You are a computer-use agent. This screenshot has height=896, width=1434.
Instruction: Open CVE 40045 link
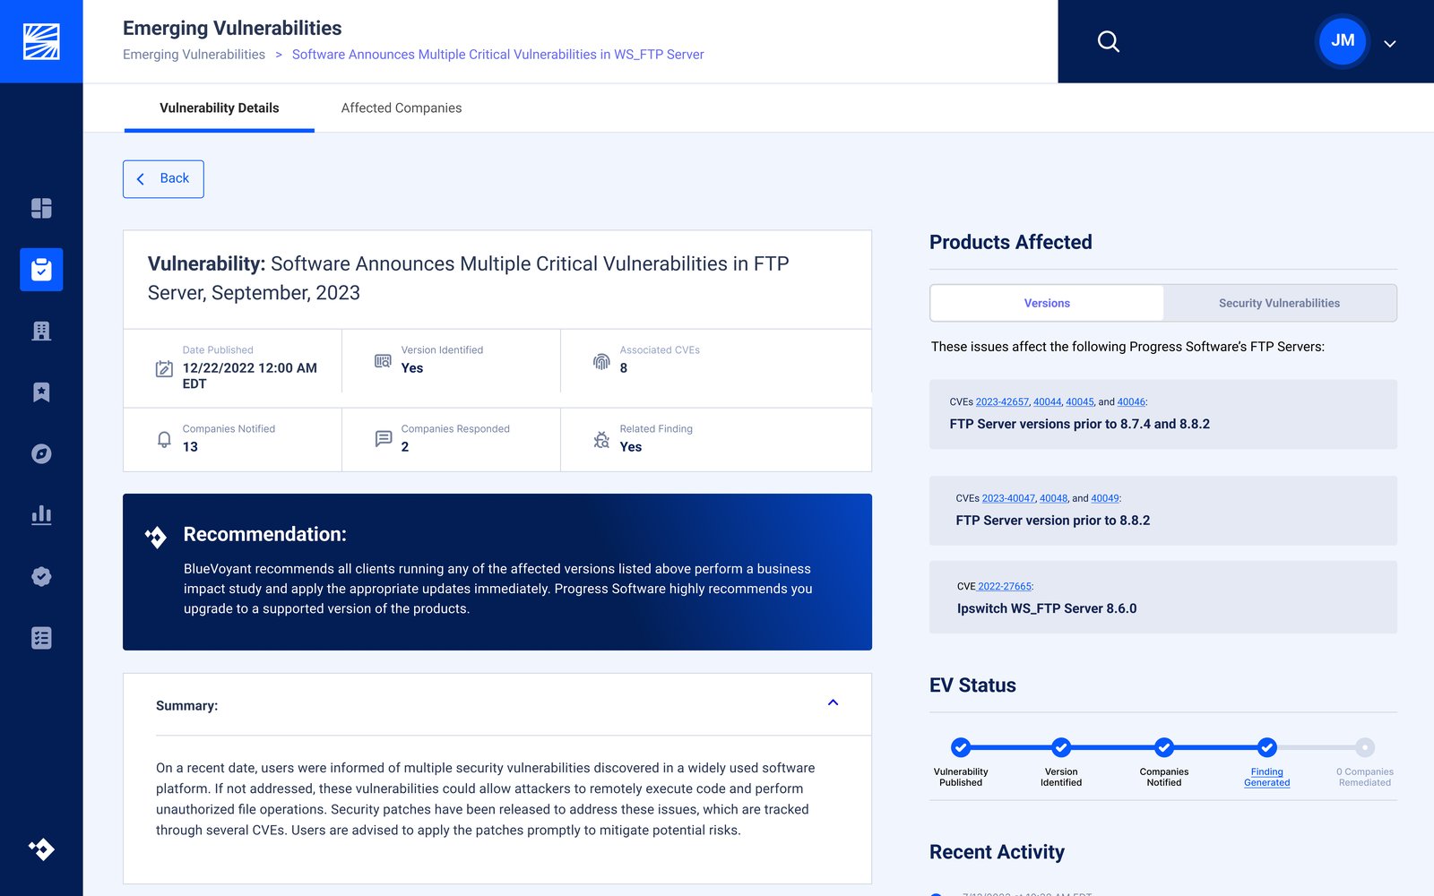point(1080,402)
